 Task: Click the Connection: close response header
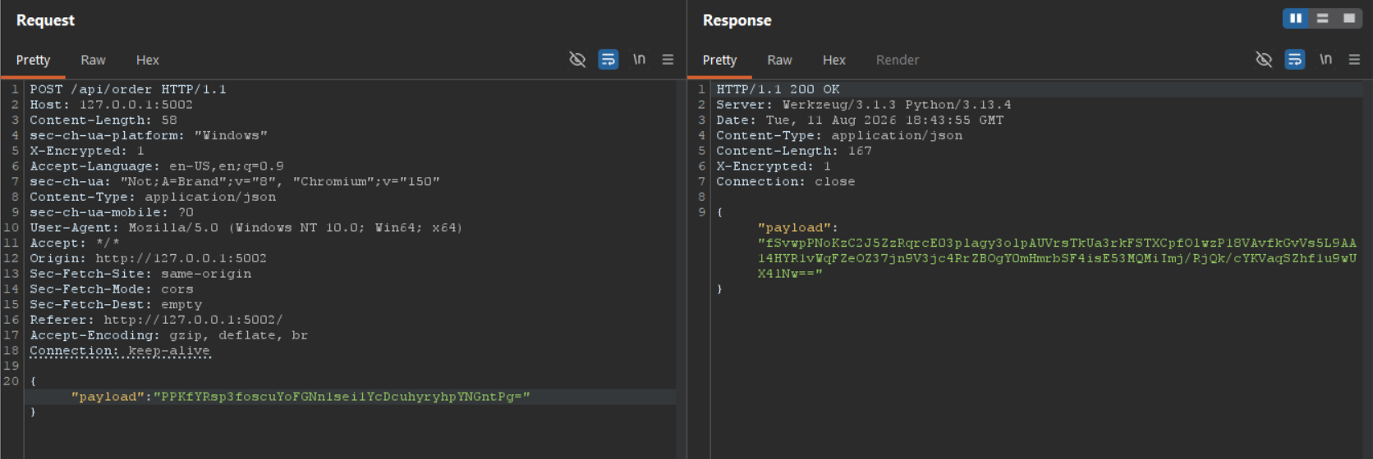pos(786,182)
